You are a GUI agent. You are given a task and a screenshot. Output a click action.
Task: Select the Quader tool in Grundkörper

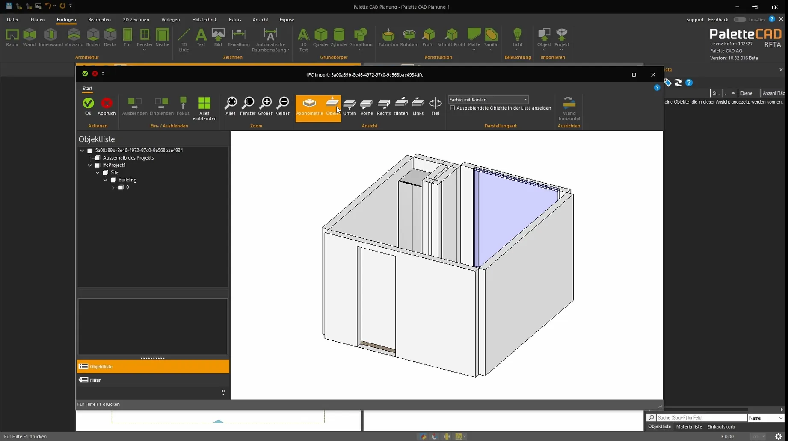pyautogui.click(x=321, y=38)
